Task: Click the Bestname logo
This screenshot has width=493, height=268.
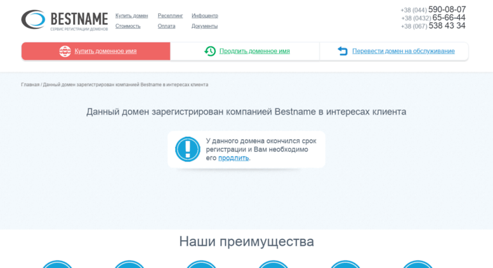Action: point(65,20)
